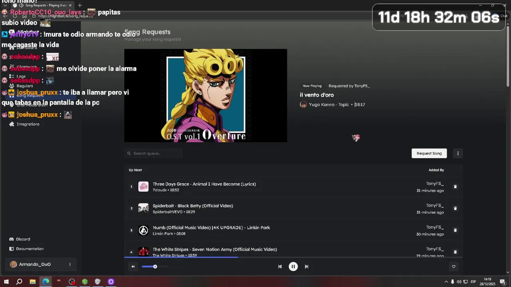The width and height of the screenshot is (511, 287).
Task: Select 'Spiderbait - Black Betty (Official Video)' title
Action: pos(193,206)
